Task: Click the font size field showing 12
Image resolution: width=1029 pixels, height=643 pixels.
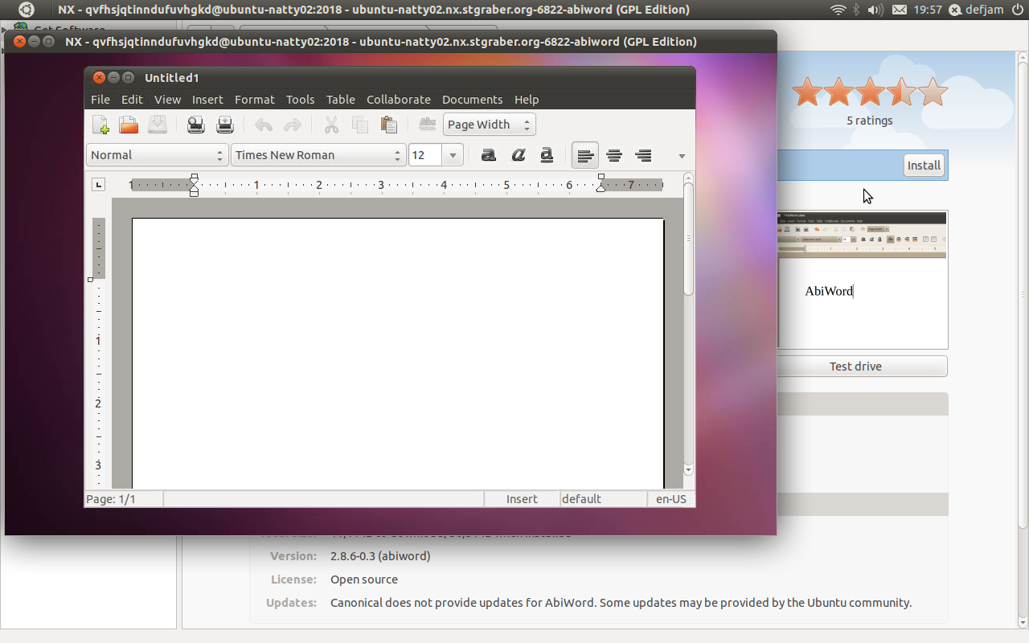Action: [425, 155]
